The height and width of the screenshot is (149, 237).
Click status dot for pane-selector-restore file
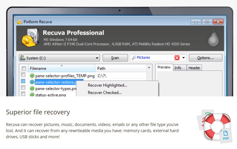(x=32, y=82)
